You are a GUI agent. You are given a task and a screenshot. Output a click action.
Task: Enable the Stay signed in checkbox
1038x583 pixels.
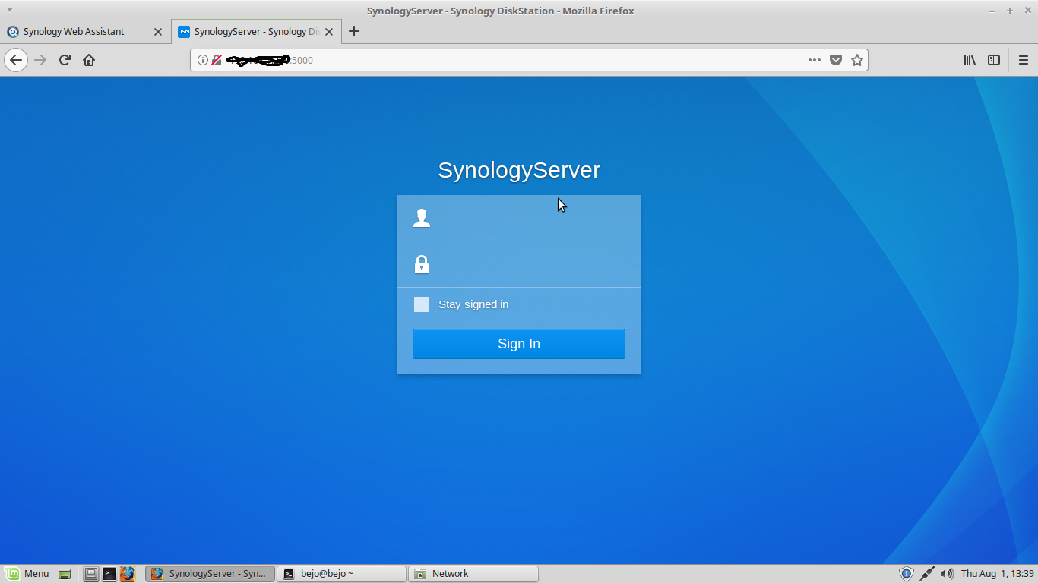tap(422, 304)
